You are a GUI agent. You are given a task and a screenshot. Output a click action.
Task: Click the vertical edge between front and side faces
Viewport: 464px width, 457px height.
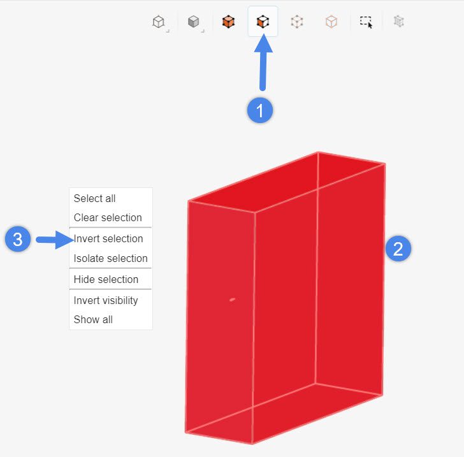254,325
